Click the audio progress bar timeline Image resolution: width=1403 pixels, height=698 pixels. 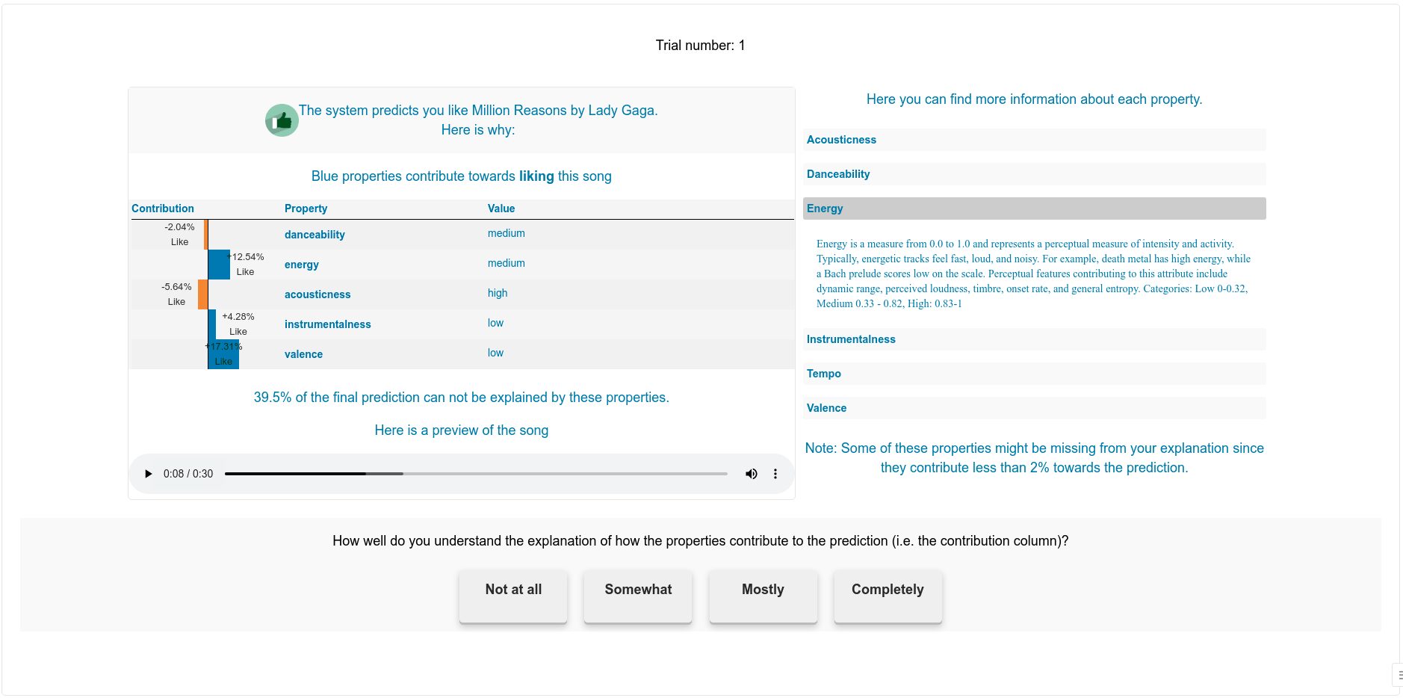475,473
